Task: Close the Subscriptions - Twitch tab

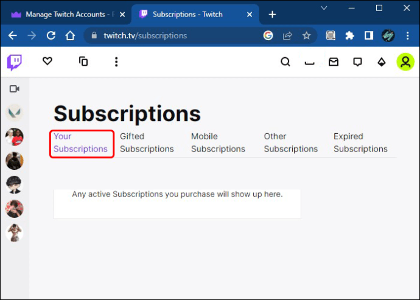Action: pyautogui.click(x=250, y=15)
